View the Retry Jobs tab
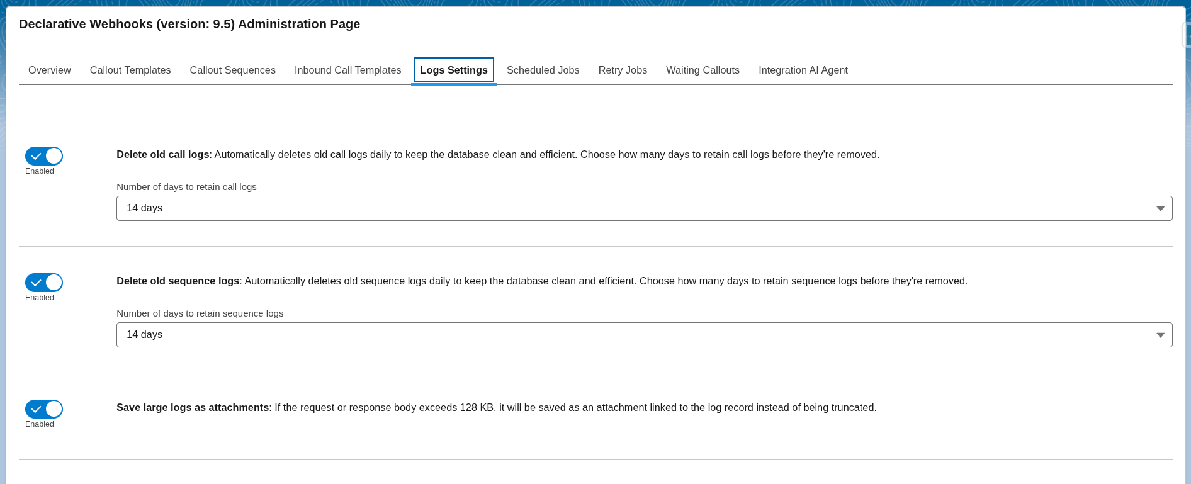 [x=623, y=70]
